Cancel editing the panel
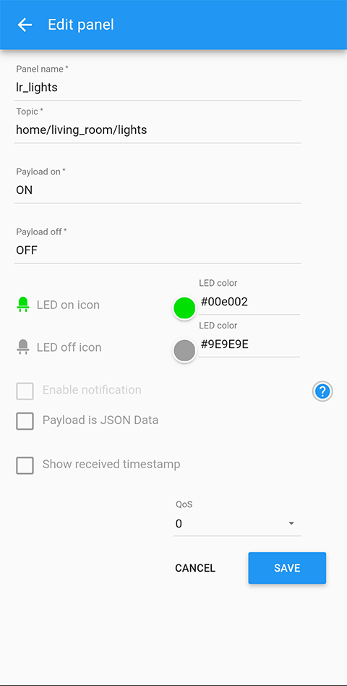 point(195,568)
